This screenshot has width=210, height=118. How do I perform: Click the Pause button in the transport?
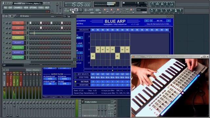tap(72, 10)
